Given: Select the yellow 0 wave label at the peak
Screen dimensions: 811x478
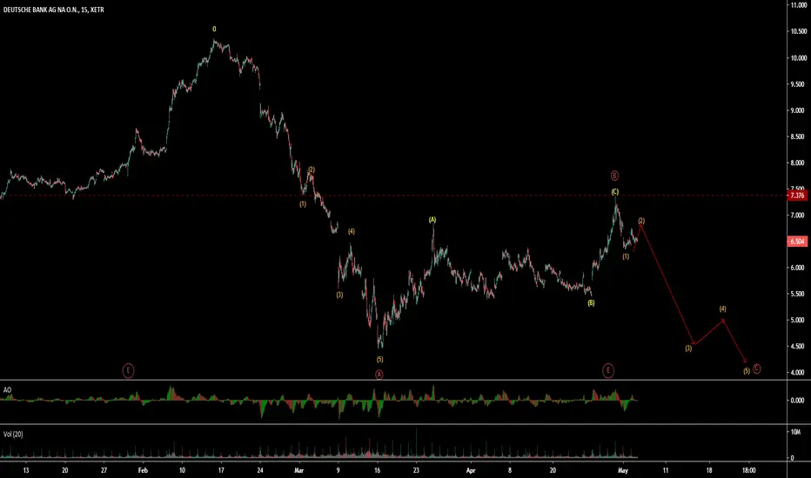Looking at the screenshot, I should tap(214, 30).
